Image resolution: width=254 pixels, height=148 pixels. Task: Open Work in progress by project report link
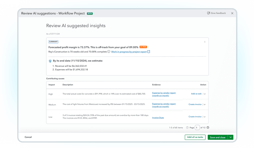coord(129,52)
